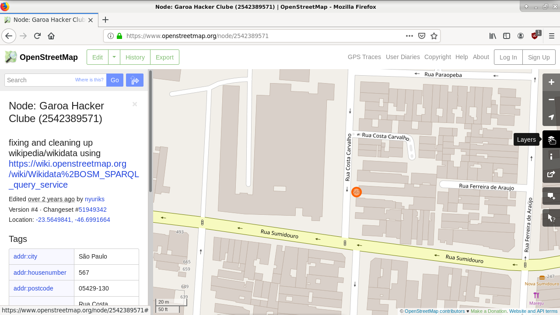This screenshot has width=560, height=315.
Task: Zoom in on the map
Action: pyautogui.click(x=551, y=82)
